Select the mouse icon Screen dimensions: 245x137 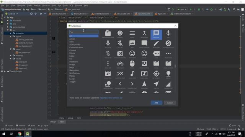click(x=132, y=64)
